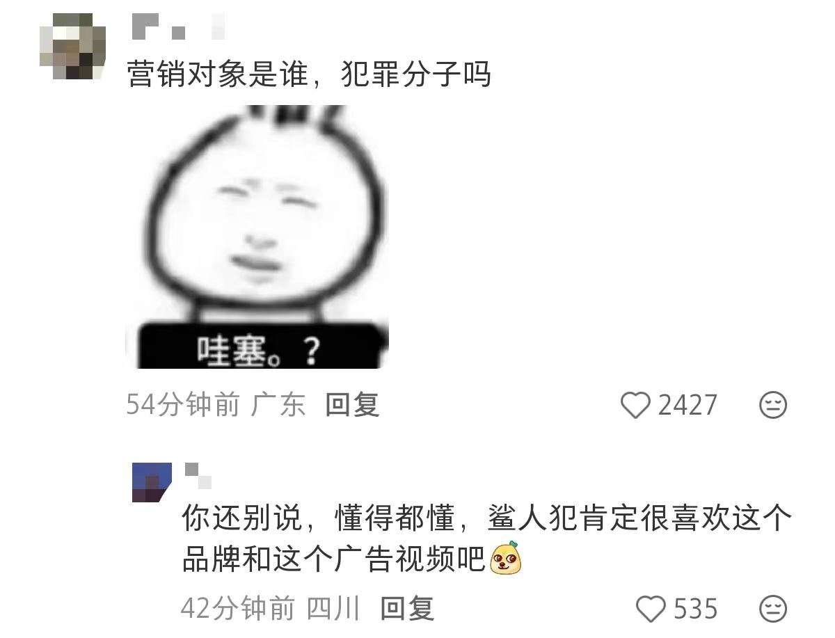Select the first commenter's blurred username
835x638 pixels.
[179, 28]
